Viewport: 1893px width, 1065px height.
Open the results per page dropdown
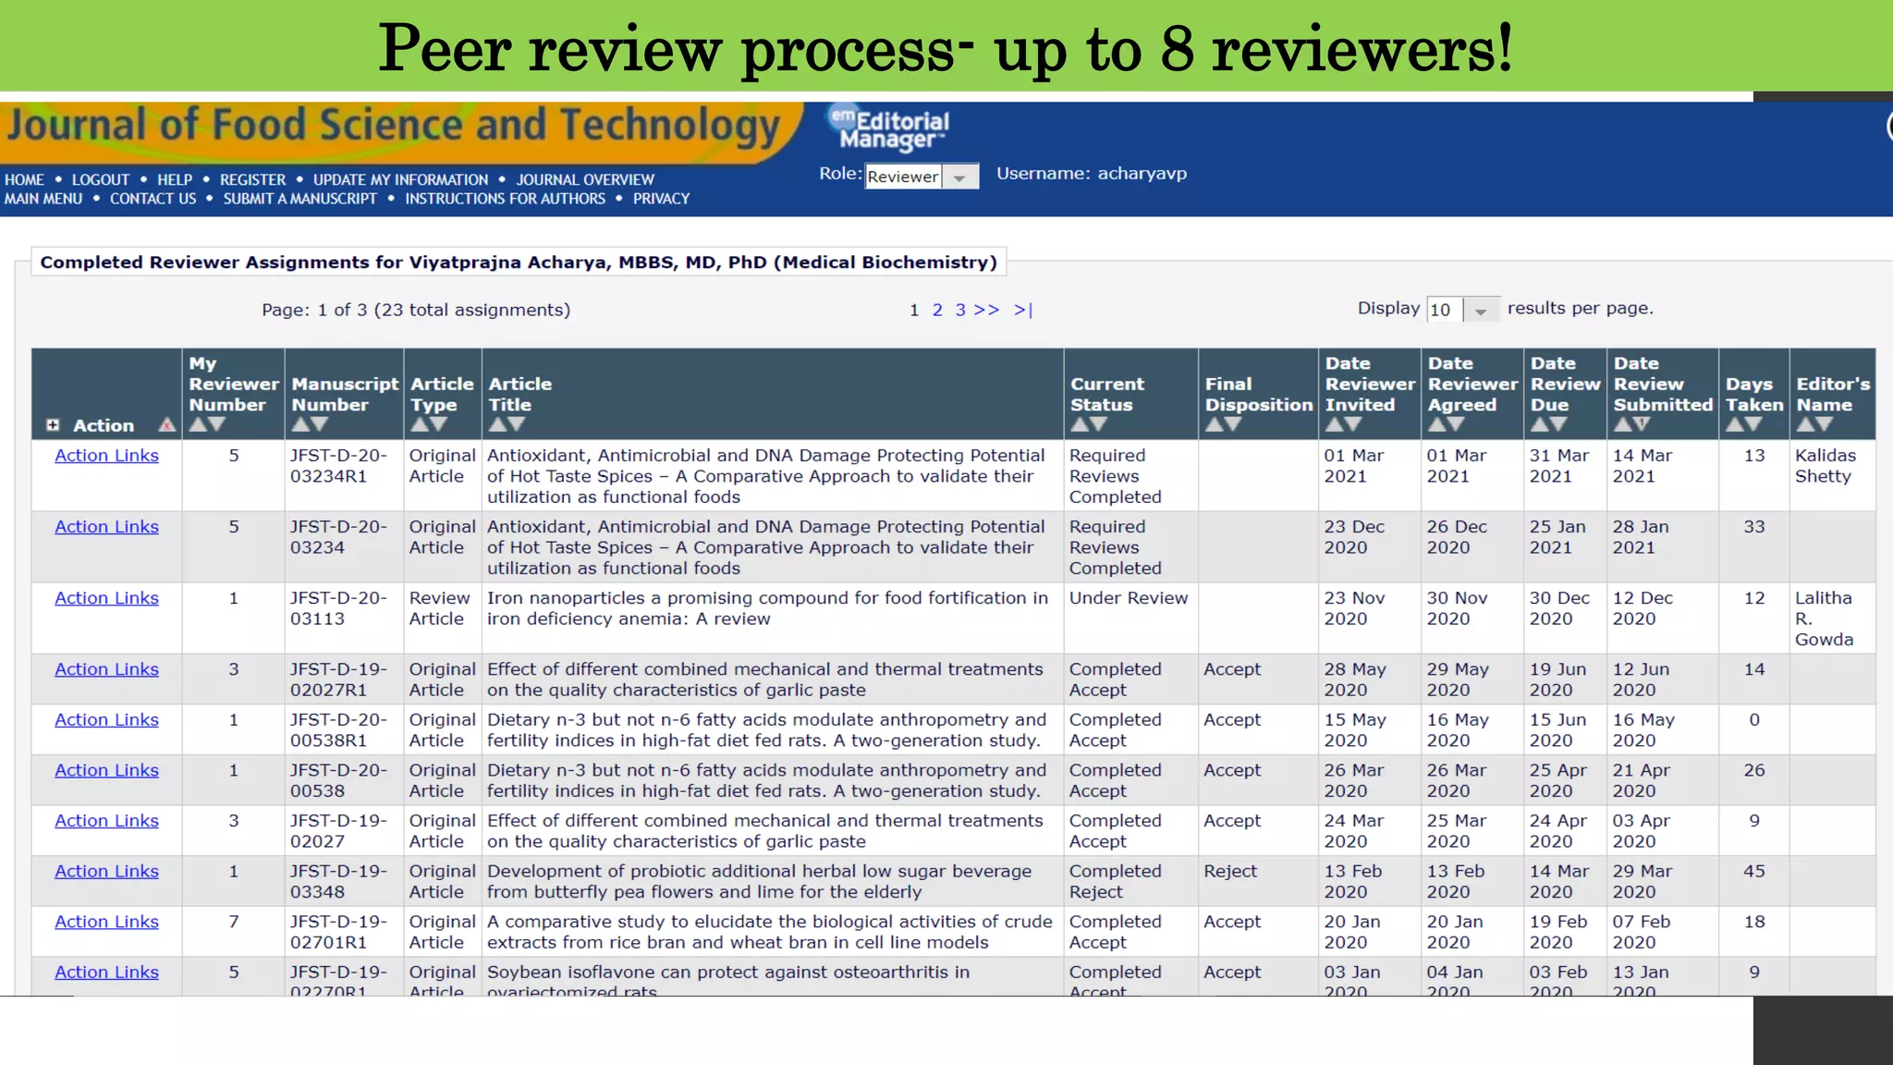point(1463,310)
